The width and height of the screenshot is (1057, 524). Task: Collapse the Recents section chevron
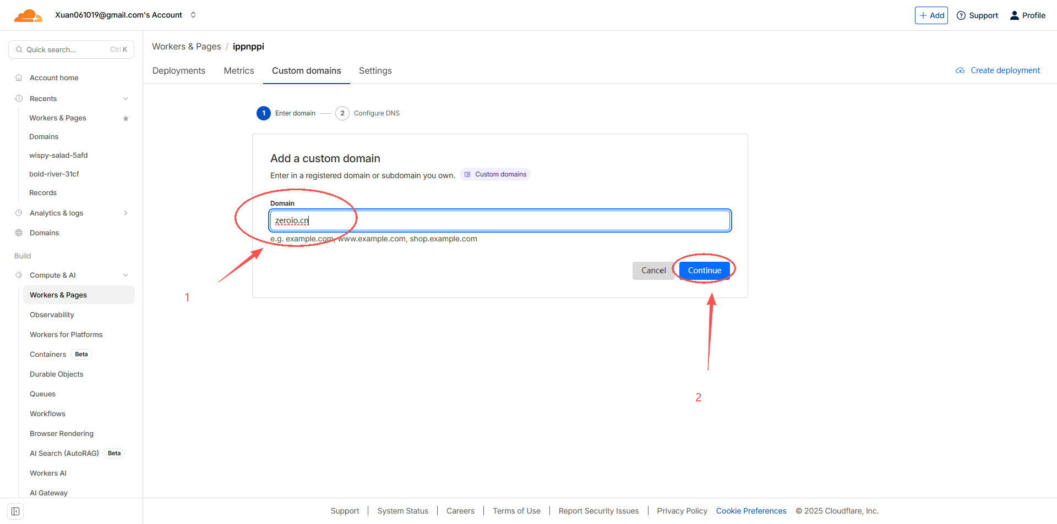pos(126,98)
